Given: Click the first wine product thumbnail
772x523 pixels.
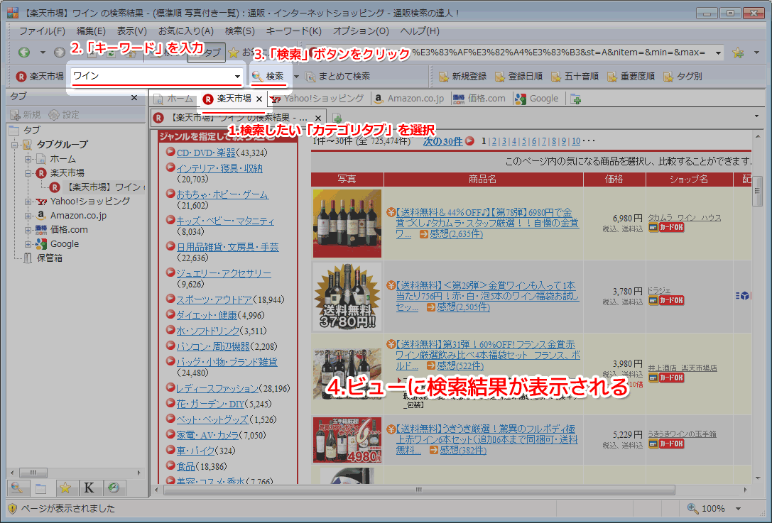Looking at the screenshot, I should (x=347, y=224).
